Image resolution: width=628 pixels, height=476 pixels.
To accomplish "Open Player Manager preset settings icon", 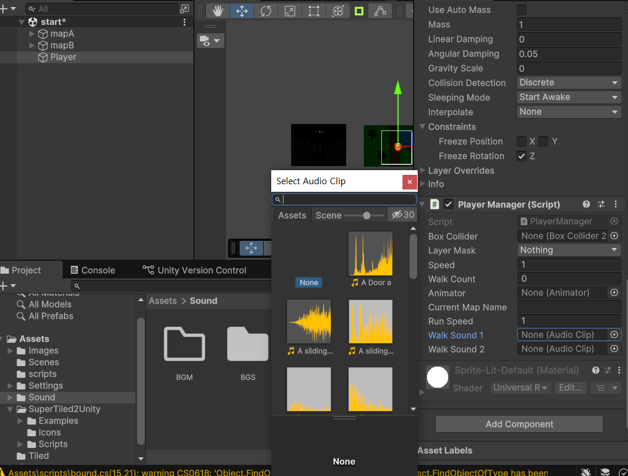I will (x=601, y=204).
